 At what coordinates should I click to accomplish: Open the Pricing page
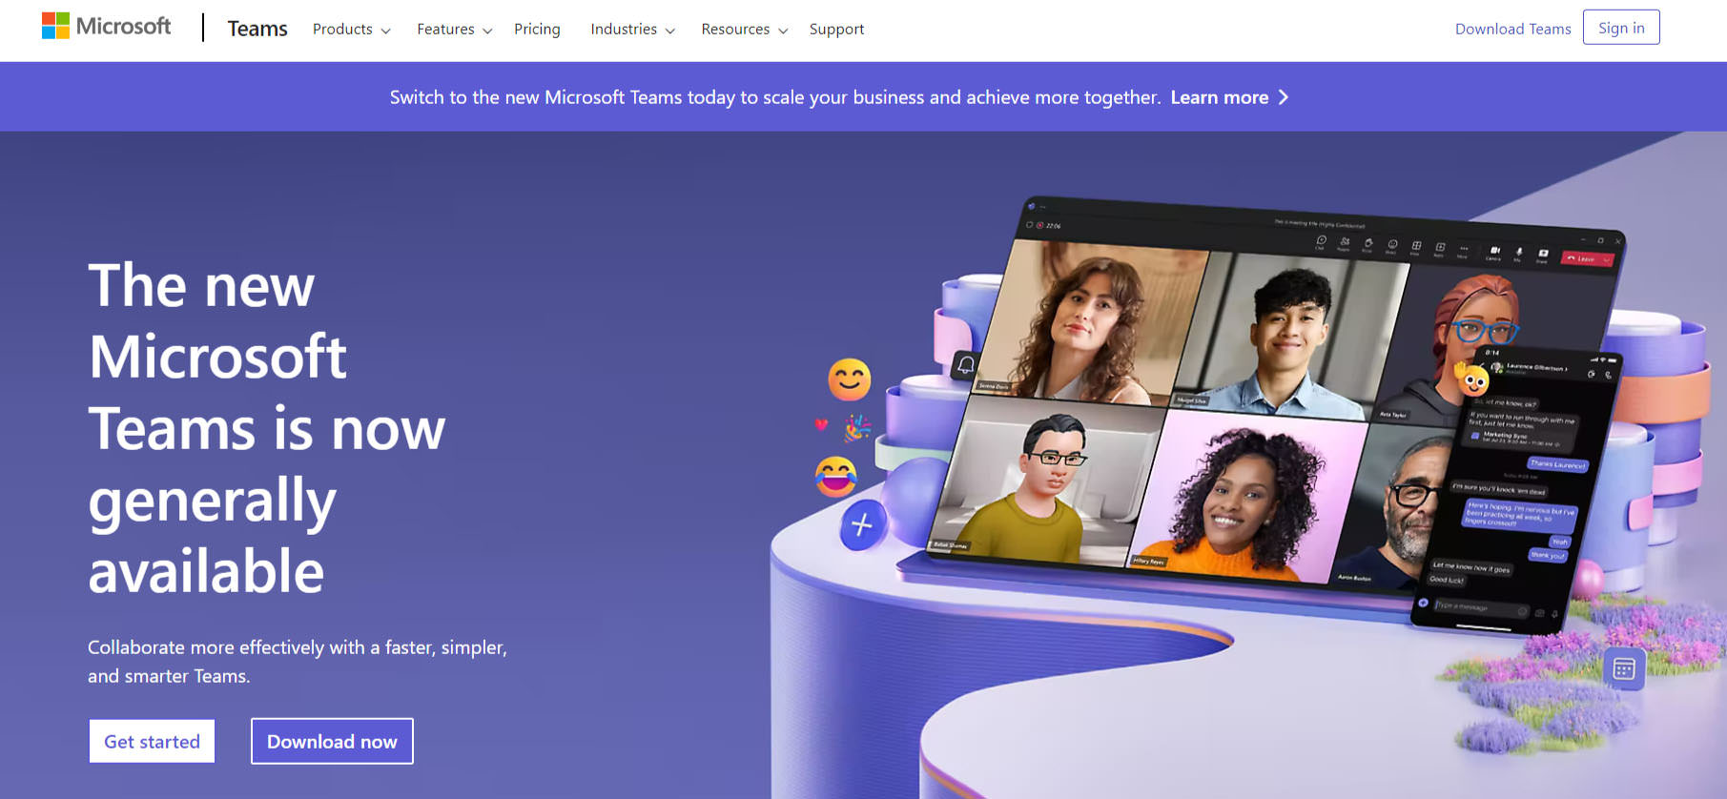537,30
